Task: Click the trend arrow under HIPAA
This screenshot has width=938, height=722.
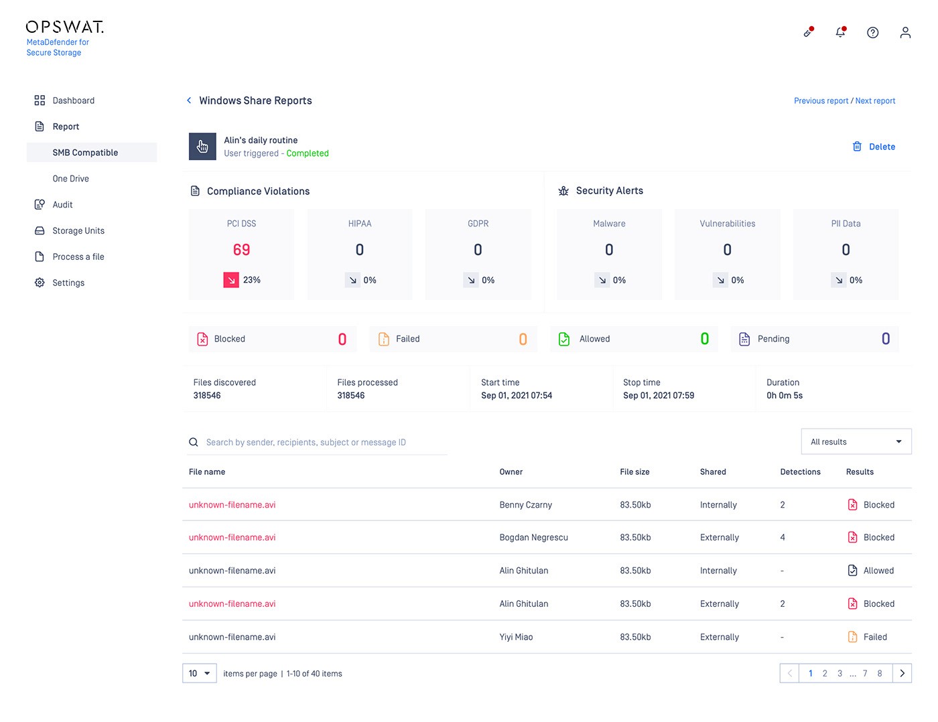Action: [352, 280]
